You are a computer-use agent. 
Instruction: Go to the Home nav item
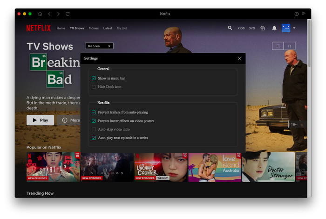[61, 28]
